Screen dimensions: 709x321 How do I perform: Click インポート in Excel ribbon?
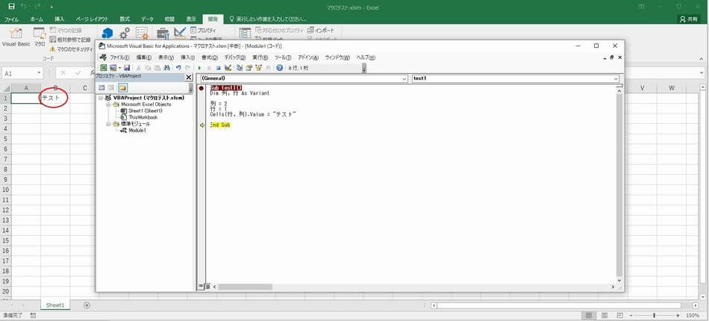coord(321,31)
